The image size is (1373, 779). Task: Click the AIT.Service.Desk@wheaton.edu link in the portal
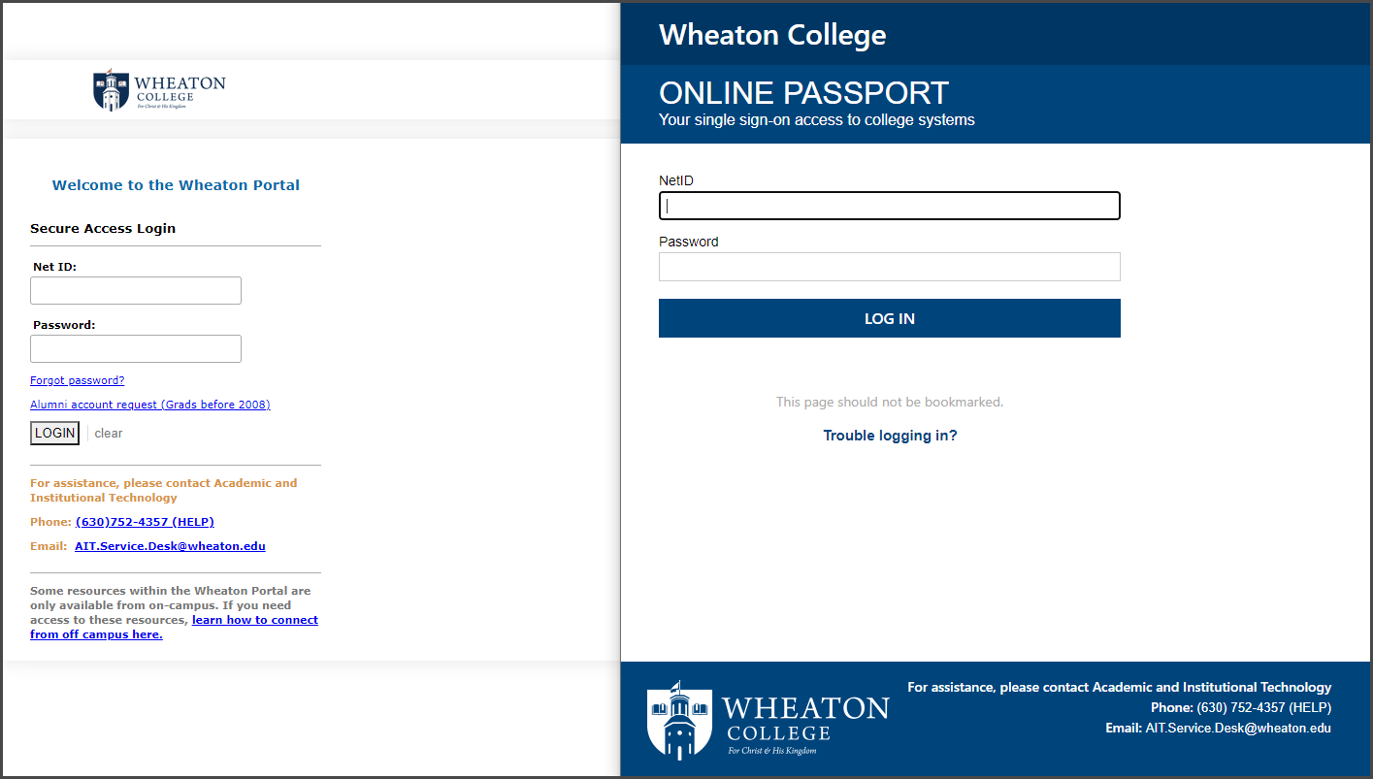pos(170,546)
